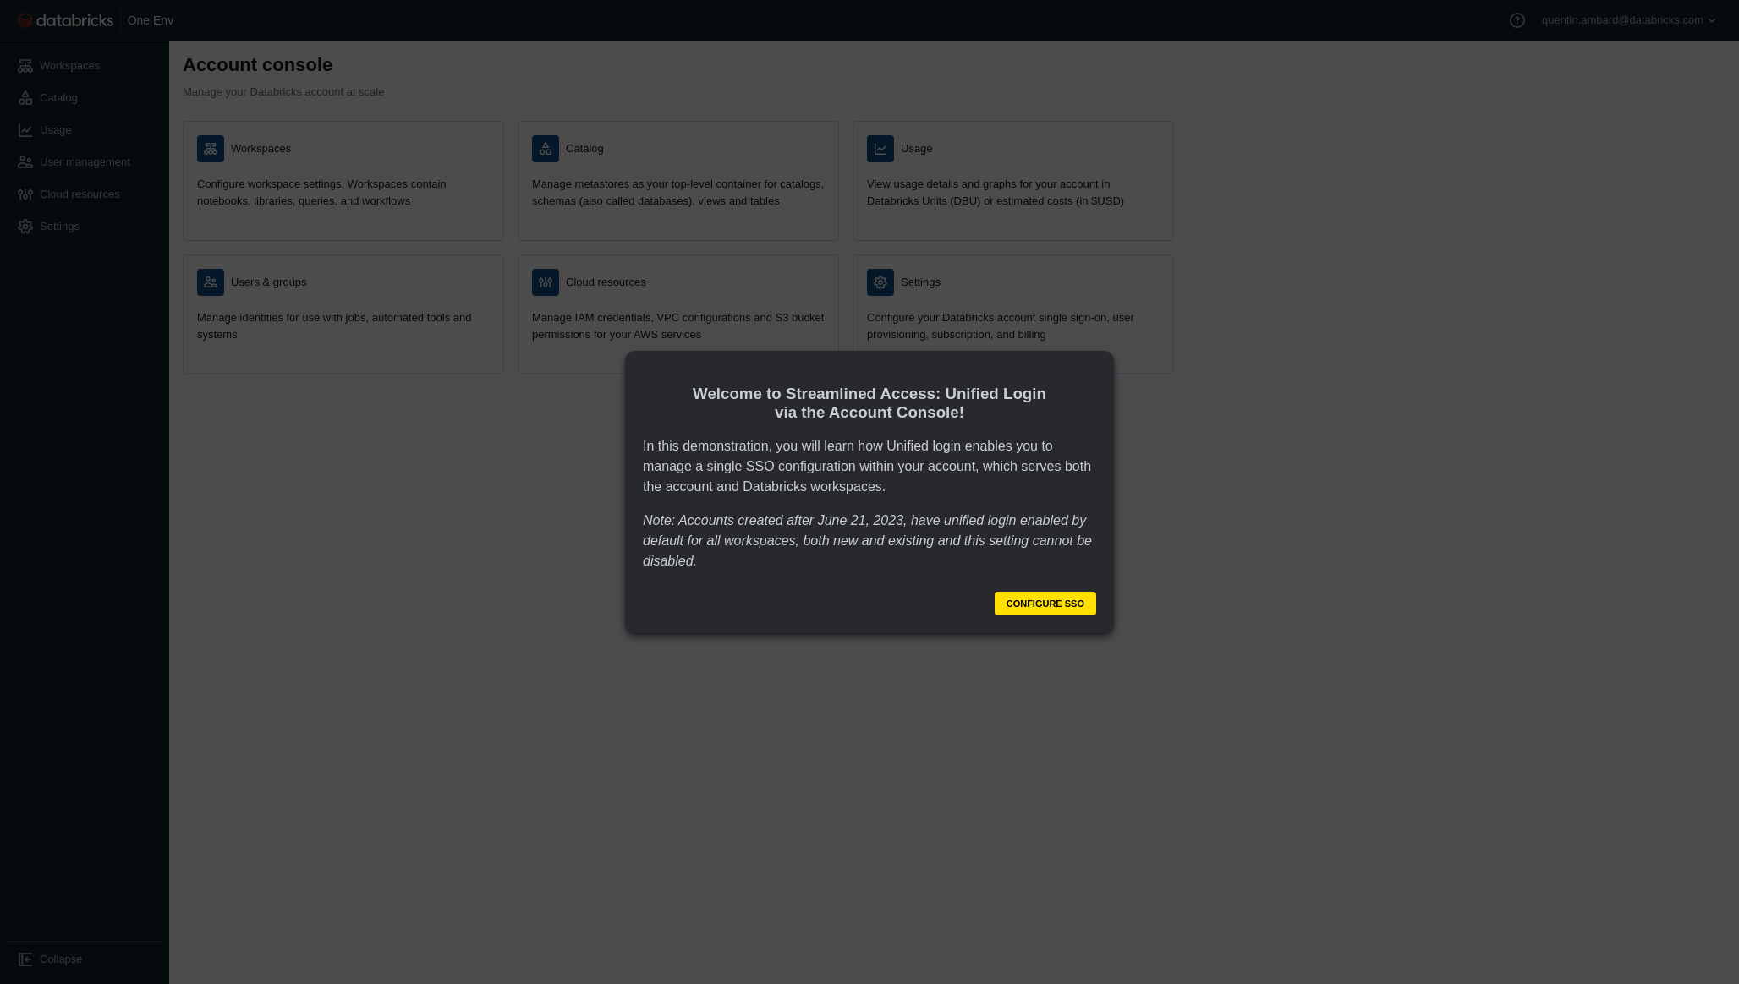This screenshot has width=1739, height=984.
Task: Click the Workspaces card icon
Action: tap(211, 149)
